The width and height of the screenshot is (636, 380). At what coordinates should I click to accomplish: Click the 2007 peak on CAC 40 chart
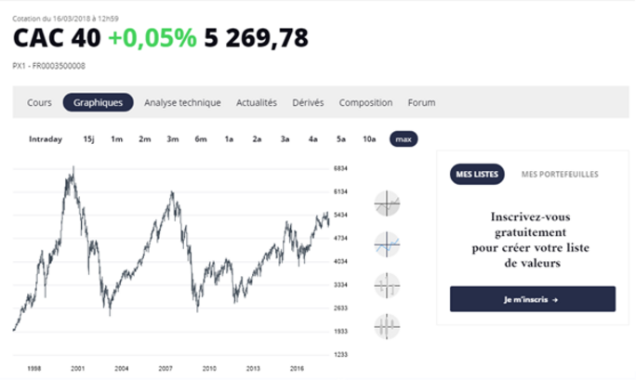click(172, 193)
